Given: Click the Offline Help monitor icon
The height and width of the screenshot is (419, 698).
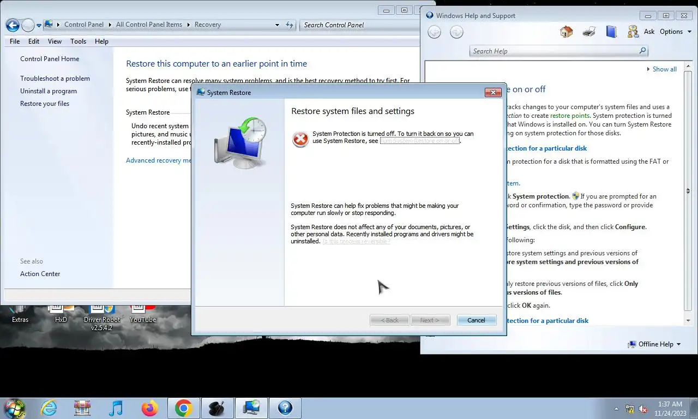Looking at the screenshot, I should pos(631,344).
